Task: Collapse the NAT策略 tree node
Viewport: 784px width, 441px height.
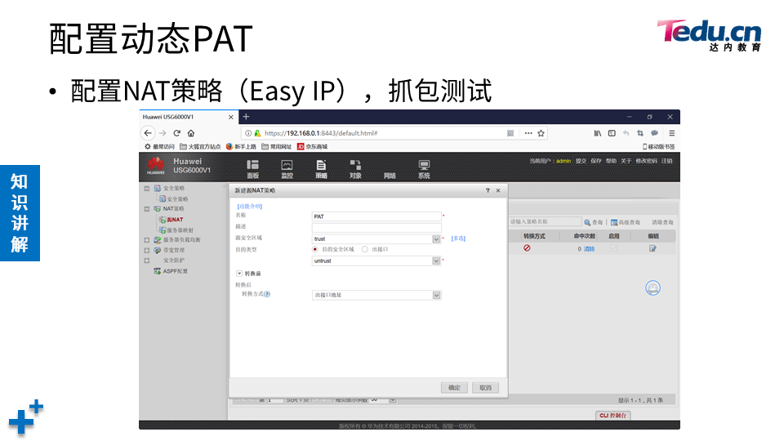Action: [146, 209]
